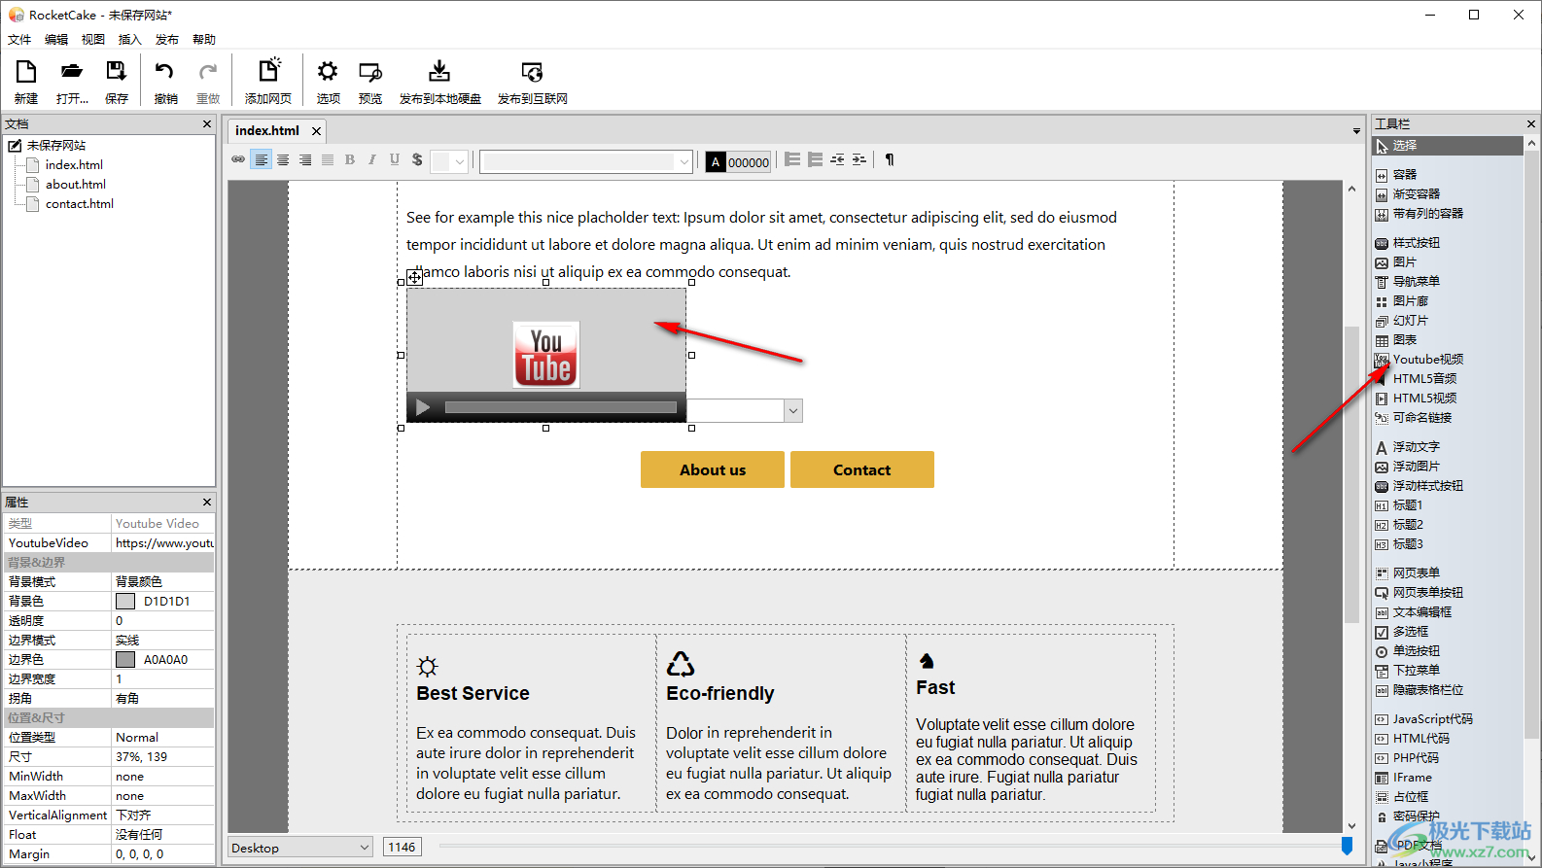Select the 下拉菜单 combo box tool
Image resolution: width=1542 pixels, height=868 pixels.
point(1416,671)
